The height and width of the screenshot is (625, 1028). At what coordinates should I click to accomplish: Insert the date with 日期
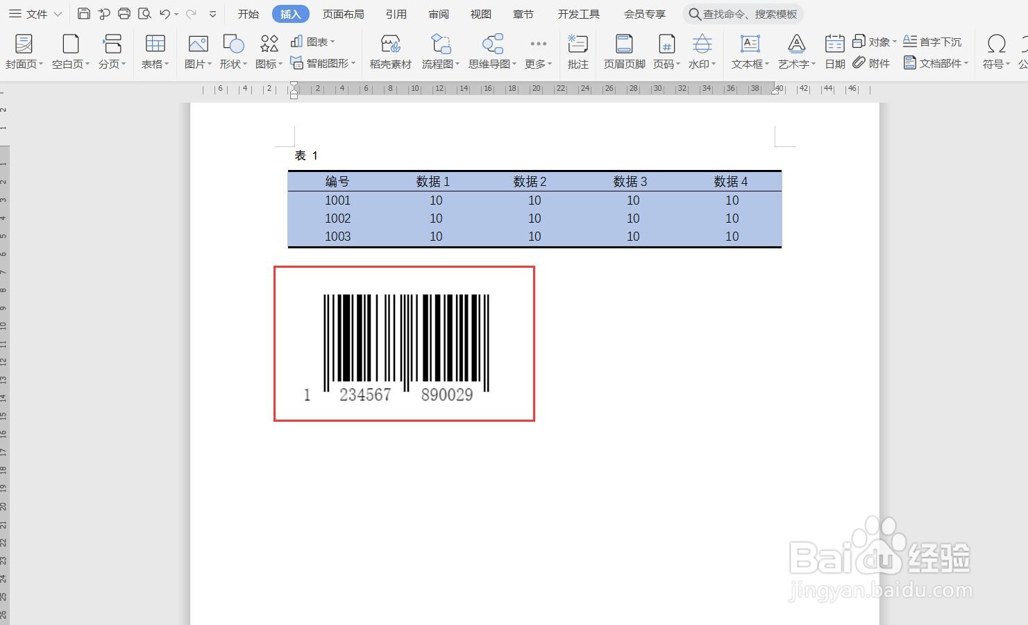(835, 51)
